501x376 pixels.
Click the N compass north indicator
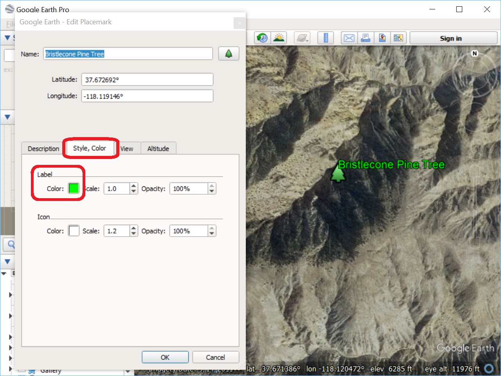coord(475,53)
